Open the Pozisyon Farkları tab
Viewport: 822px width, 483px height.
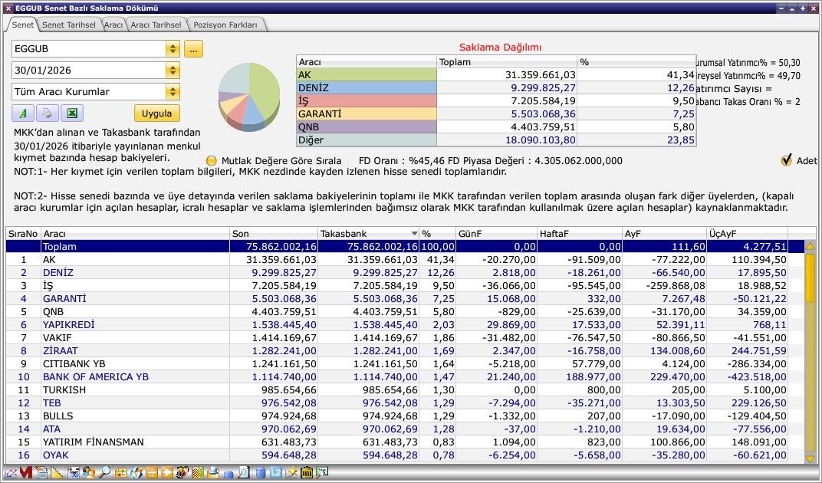coord(225,25)
